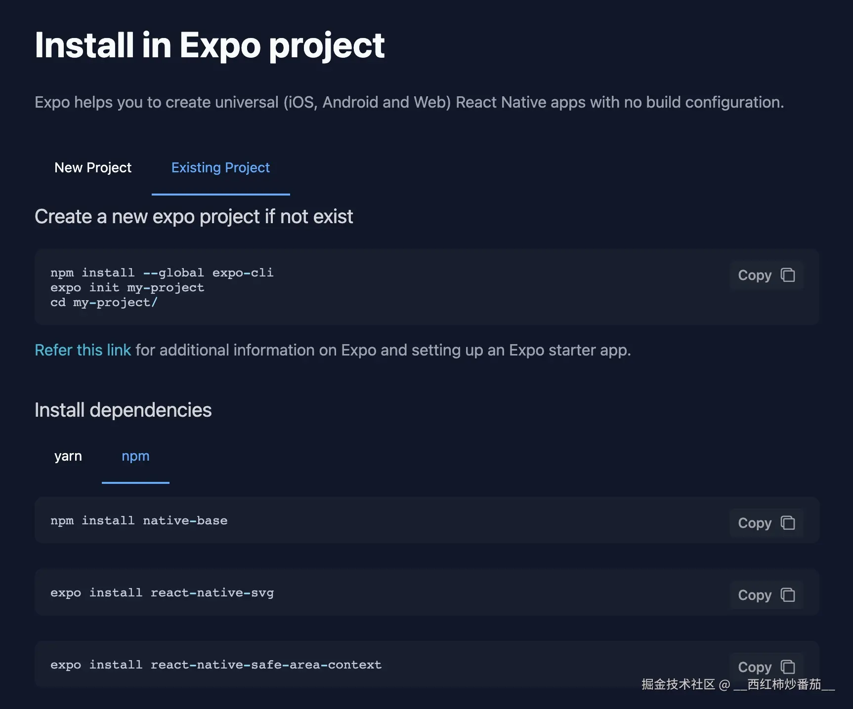Click the "npm install --global expo-cli" code line
The image size is (853, 709).
pos(162,273)
